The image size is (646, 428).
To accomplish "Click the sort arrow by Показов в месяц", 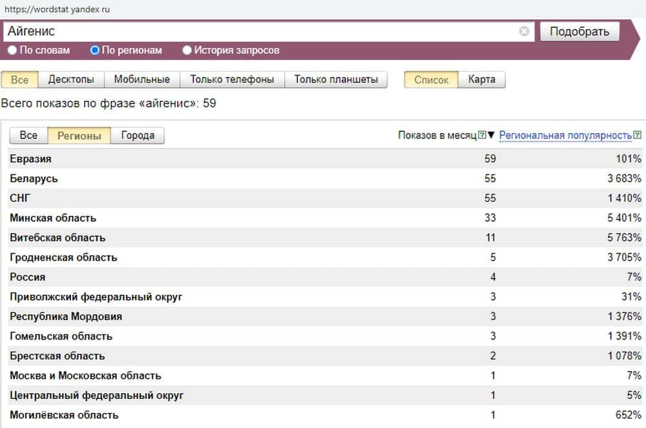I will pos(491,135).
